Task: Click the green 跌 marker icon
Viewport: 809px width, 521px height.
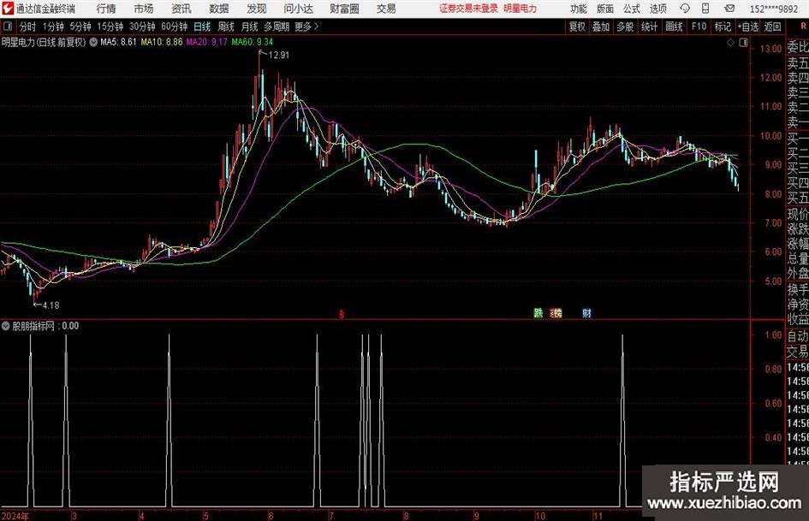Action: pyautogui.click(x=538, y=312)
